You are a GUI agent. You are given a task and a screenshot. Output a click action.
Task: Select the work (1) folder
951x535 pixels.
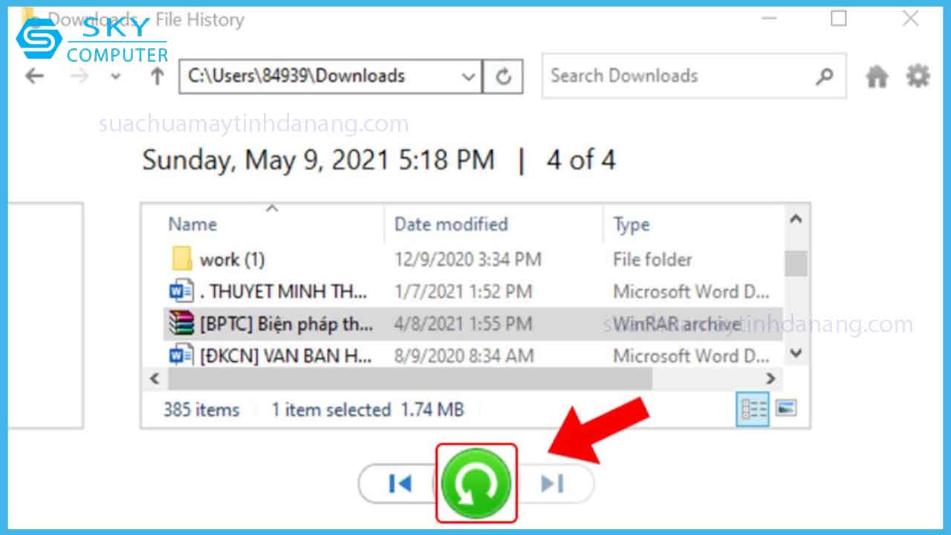tap(232, 259)
